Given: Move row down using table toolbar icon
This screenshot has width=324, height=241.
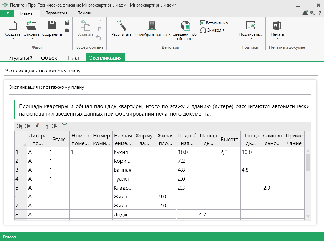Looking at the screenshot, I should click(46, 126).
